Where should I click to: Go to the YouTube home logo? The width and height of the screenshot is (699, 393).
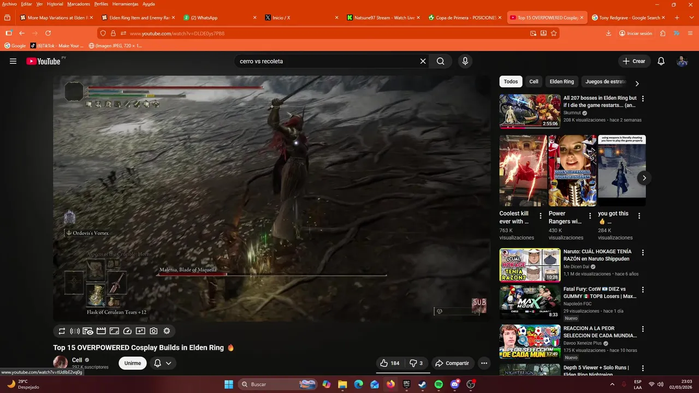pos(44,61)
